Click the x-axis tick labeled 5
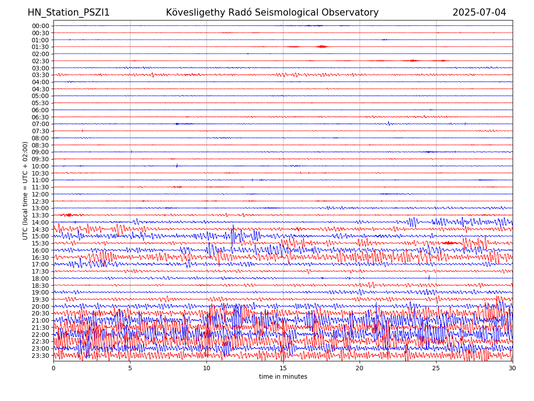Screen dimensions: 534x401 point(130,368)
